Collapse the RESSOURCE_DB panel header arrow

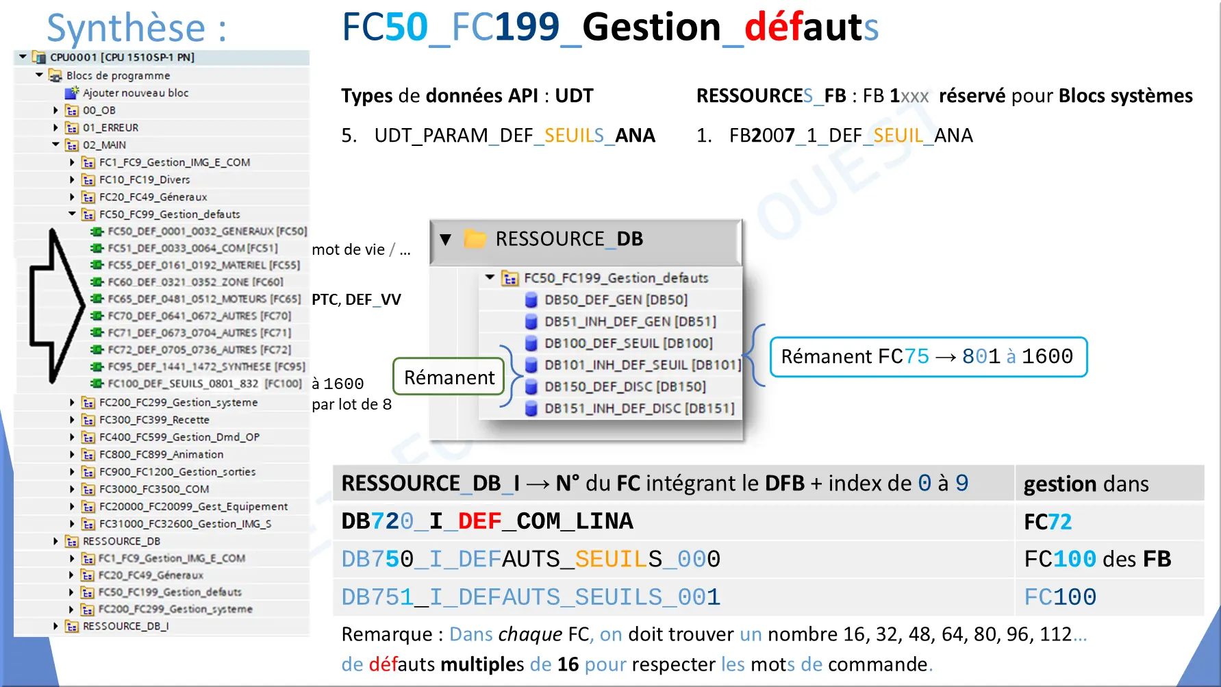pos(446,239)
